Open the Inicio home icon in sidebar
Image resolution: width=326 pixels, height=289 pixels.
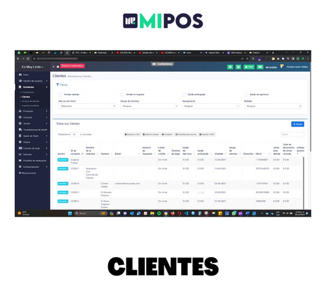coord(20,74)
